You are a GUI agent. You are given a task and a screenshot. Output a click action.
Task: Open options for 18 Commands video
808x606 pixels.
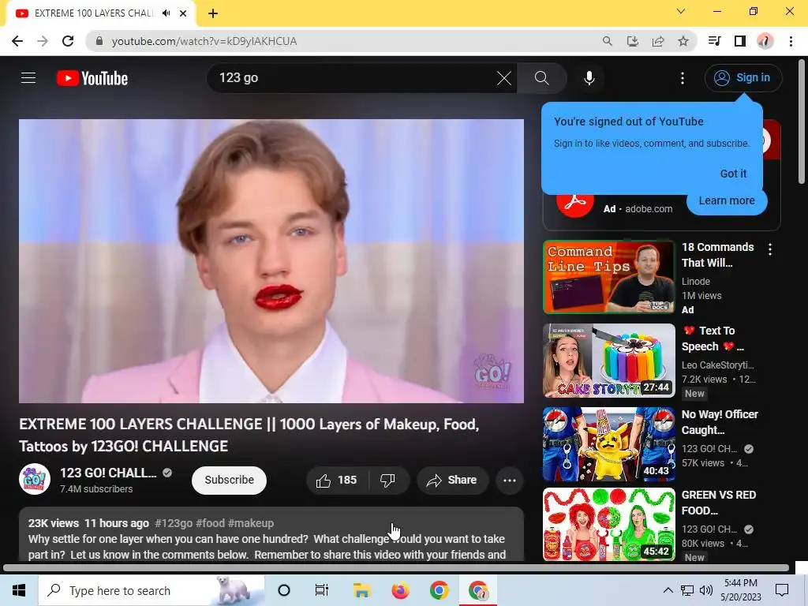pos(770,249)
